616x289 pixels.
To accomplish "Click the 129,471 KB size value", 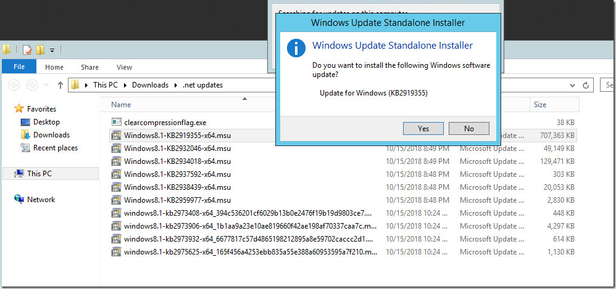I will pyautogui.click(x=557, y=161).
